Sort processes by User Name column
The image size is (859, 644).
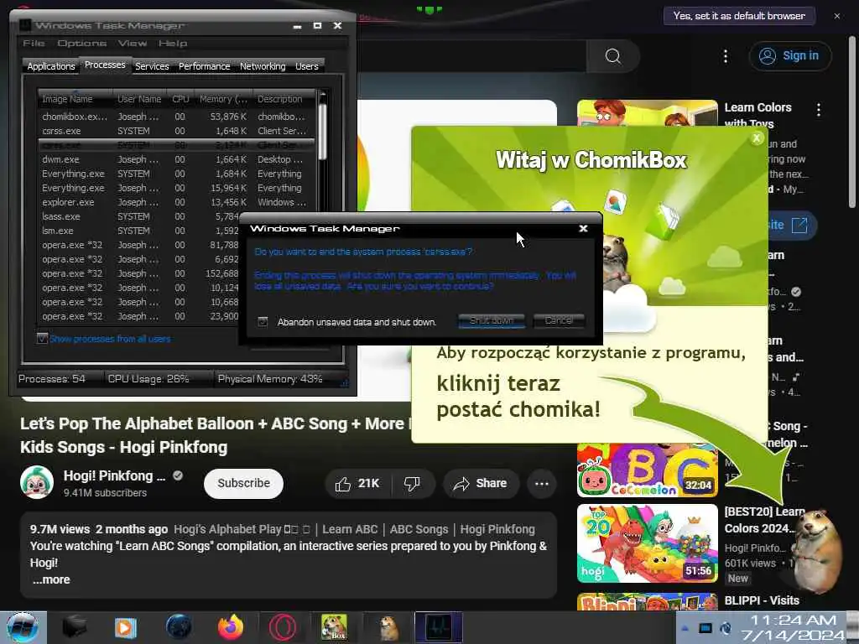139,99
